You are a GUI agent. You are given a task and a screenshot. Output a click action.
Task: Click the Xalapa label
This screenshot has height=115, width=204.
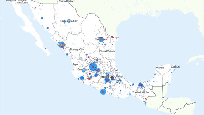pos(120,76)
